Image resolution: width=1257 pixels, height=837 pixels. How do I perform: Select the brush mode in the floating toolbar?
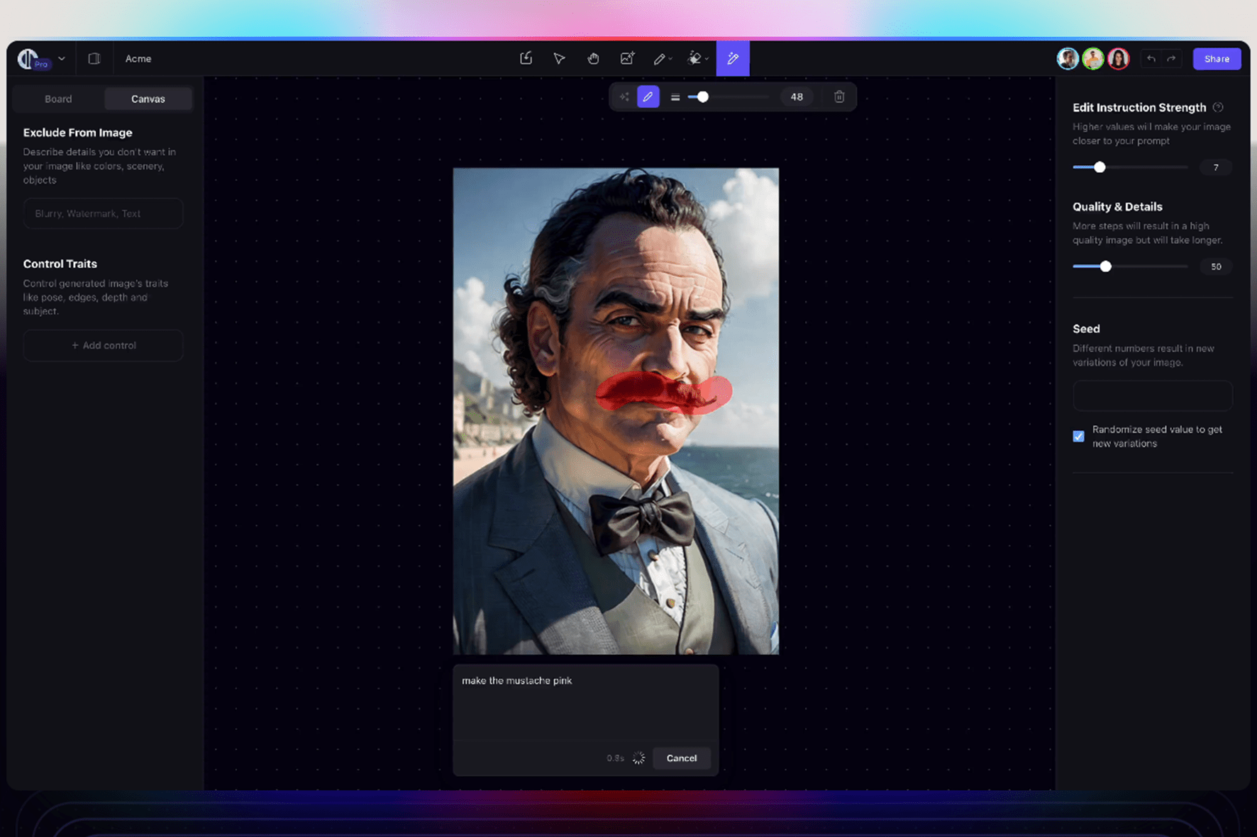[x=648, y=96]
